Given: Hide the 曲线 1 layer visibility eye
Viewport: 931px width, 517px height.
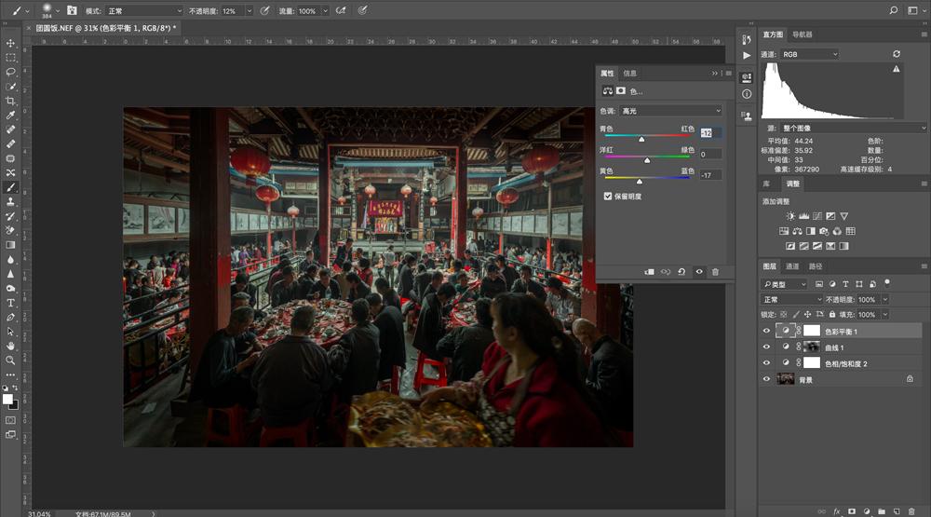Looking at the screenshot, I should coord(766,347).
